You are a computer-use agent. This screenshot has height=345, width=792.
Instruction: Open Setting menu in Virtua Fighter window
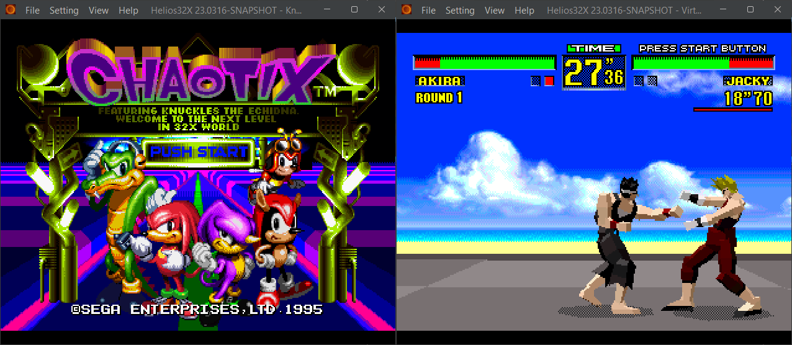(x=460, y=11)
